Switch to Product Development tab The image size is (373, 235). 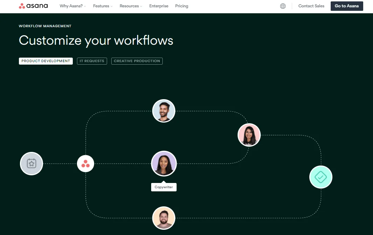[46, 61]
